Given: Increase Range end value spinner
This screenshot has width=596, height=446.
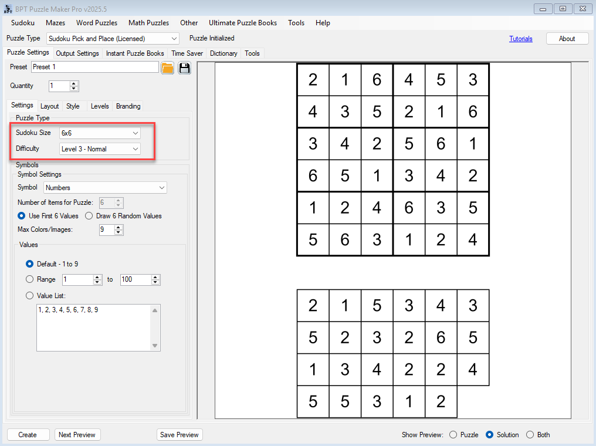Looking at the screenshot, I should point(155,277).
